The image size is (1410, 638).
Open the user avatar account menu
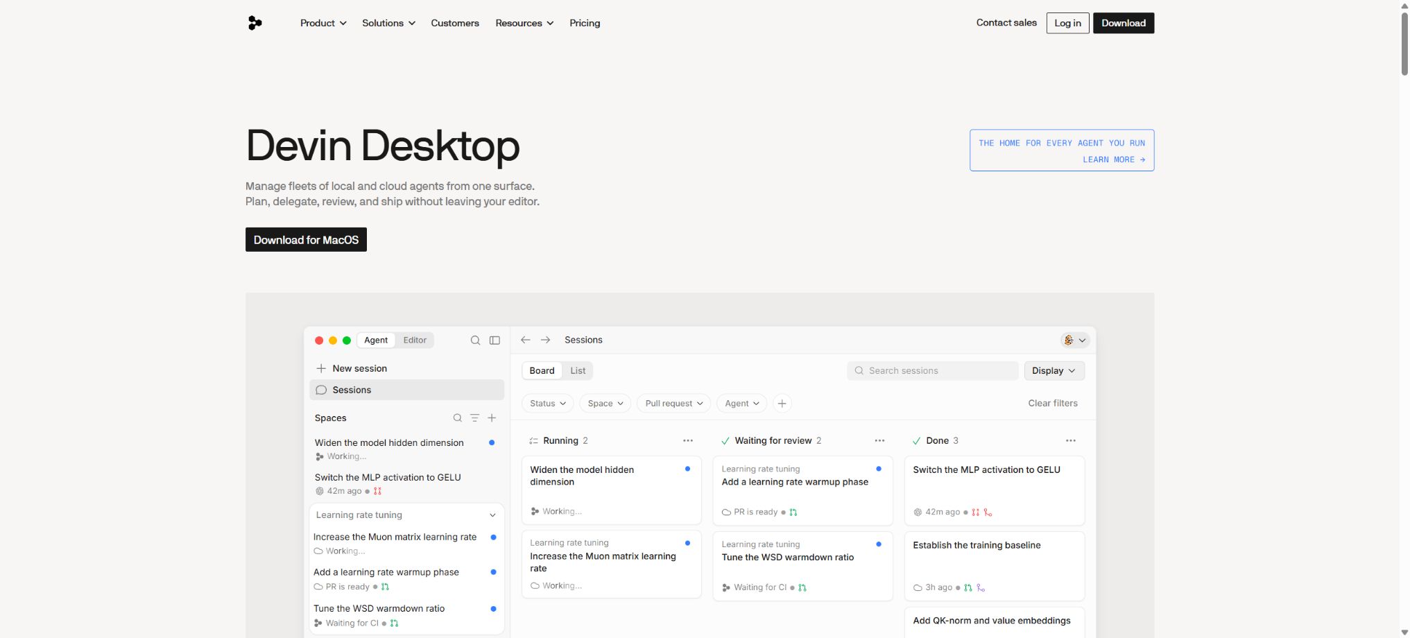click(x=1075, y=340)
